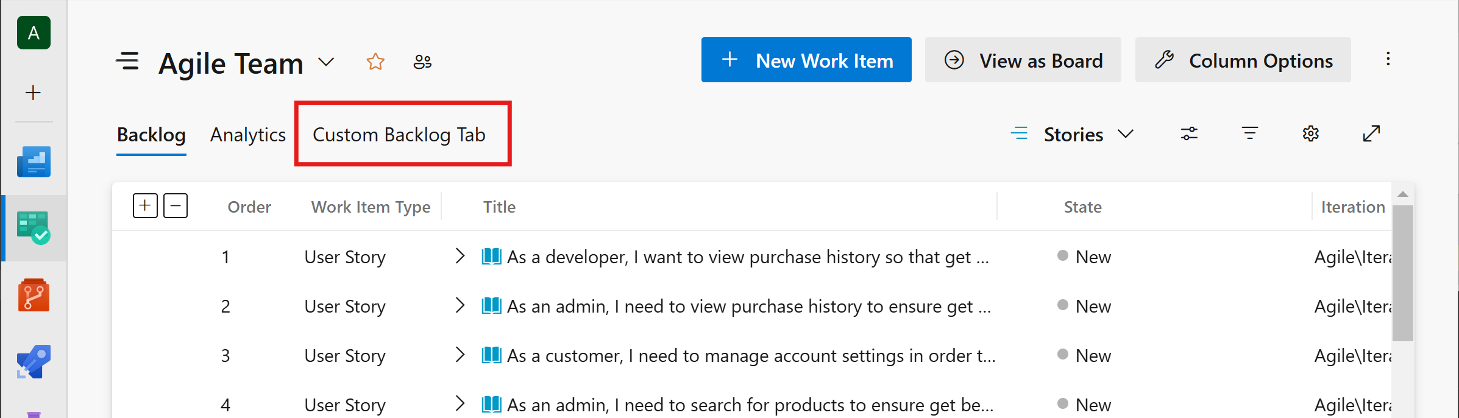Expand all rows with plus box
The width and height of the screenshot is (1459, 418).
145,206
